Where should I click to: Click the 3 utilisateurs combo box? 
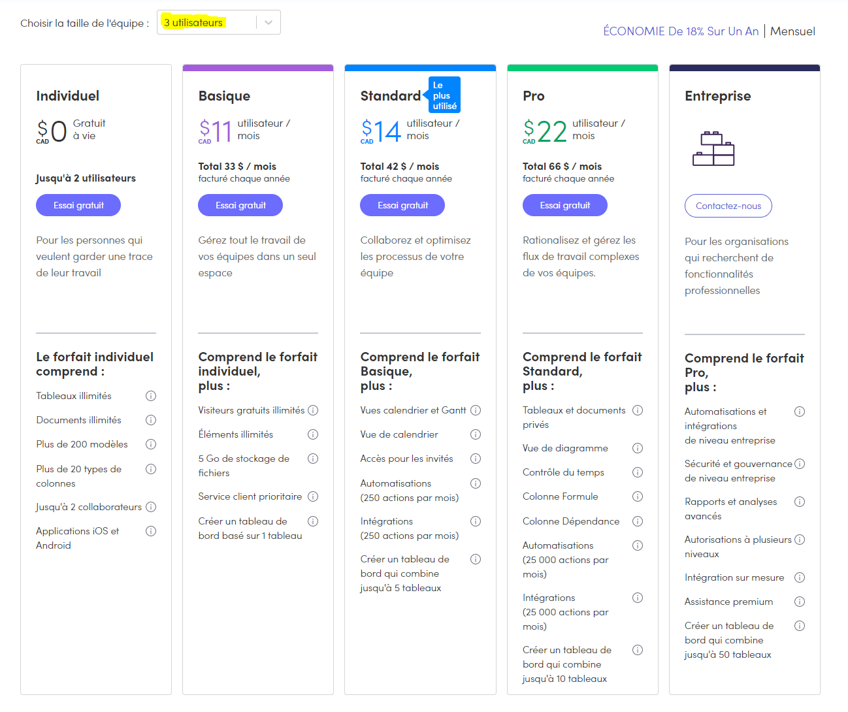click(219, 22)
